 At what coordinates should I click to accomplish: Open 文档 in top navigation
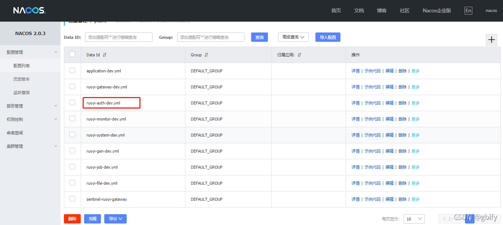[359, 10]
